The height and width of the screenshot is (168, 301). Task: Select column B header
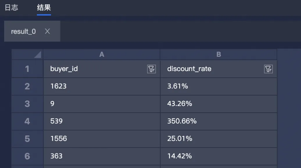point(218,54)
